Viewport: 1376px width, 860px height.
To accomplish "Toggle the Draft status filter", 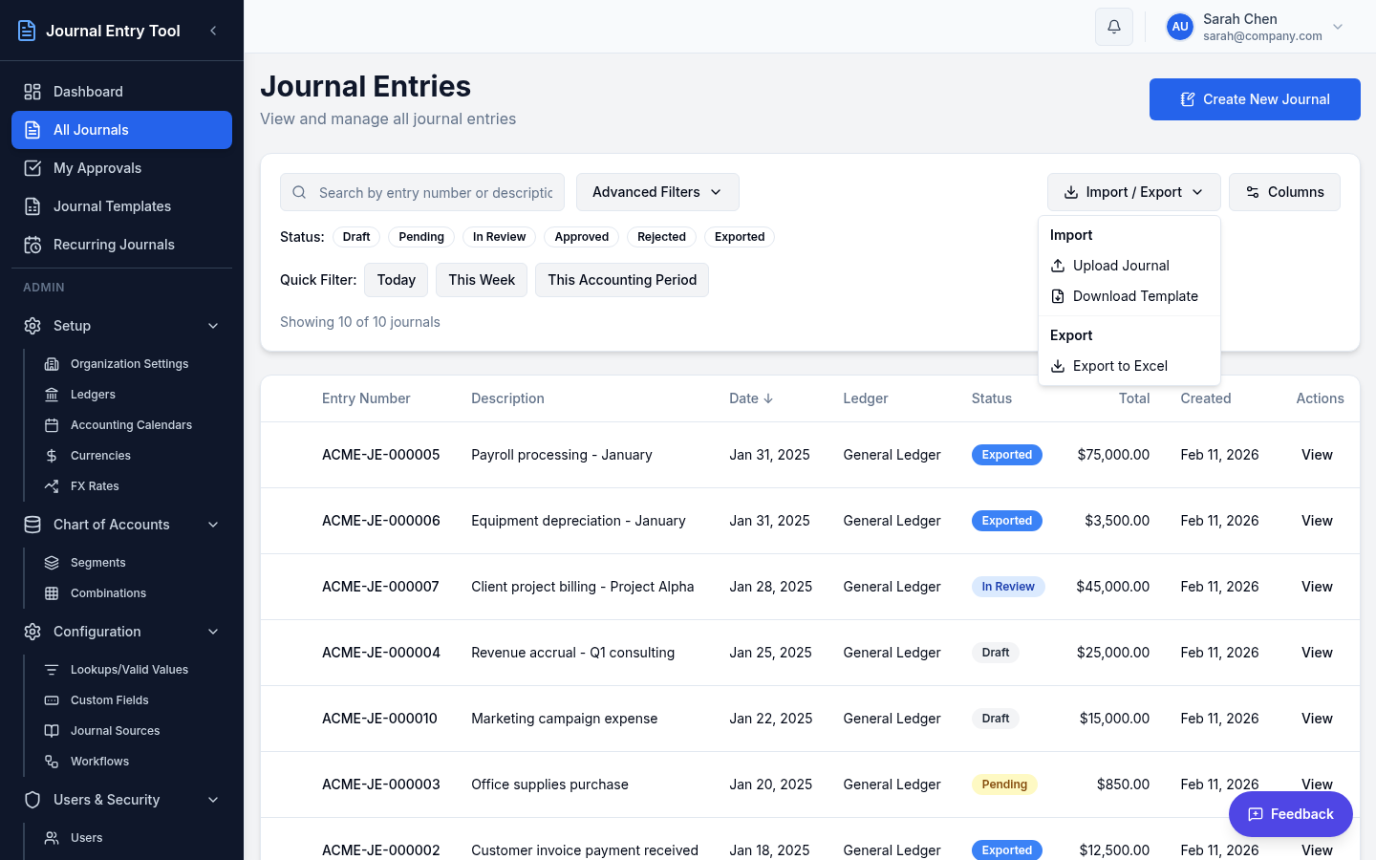I will pos(355,236).
